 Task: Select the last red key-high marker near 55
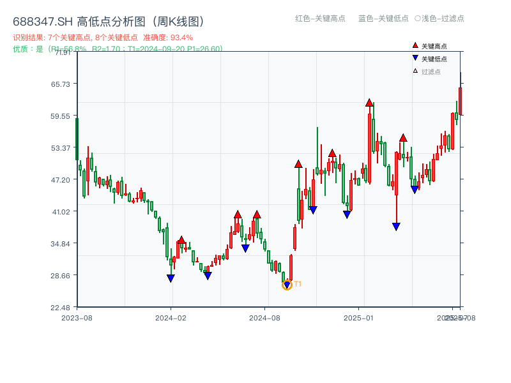click(403, 138)
